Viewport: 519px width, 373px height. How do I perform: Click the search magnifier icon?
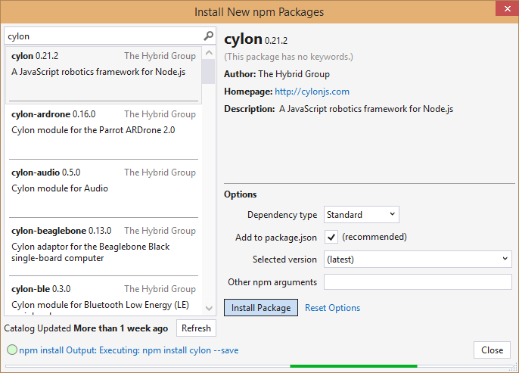point(209,36)
